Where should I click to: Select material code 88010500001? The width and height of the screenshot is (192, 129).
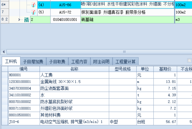pos(24,115)
